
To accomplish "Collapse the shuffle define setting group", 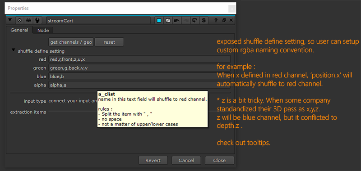I will pos(14,50).
